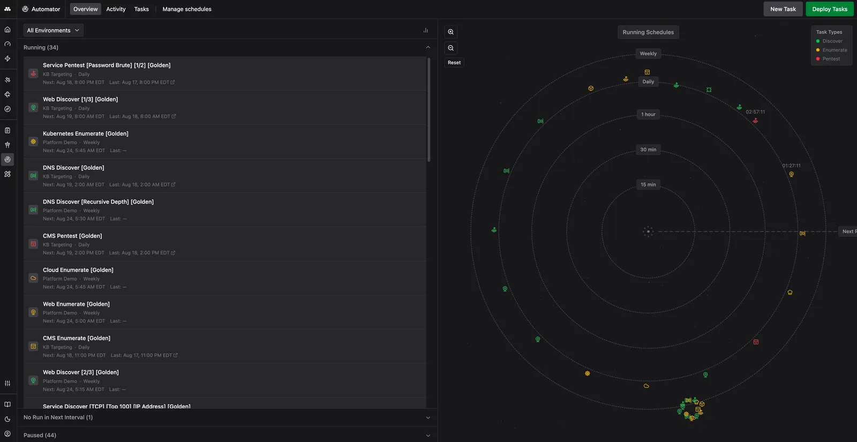Viewport: 857px width, 442px height.
Task: Click the clipboard list icon in the sidebar
Action: 7,130
